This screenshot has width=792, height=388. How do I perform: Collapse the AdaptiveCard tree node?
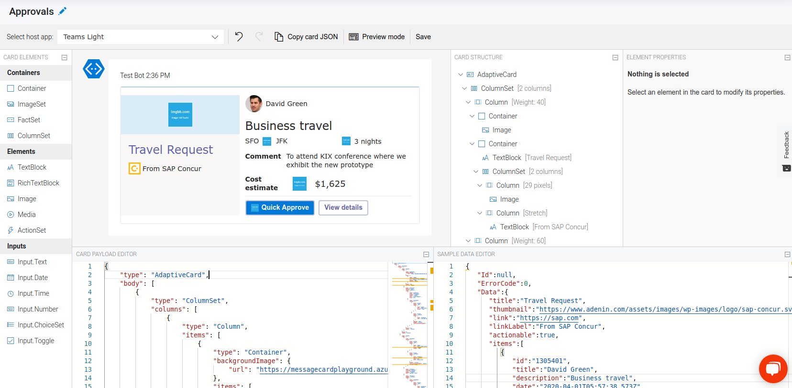pos(461,75)
